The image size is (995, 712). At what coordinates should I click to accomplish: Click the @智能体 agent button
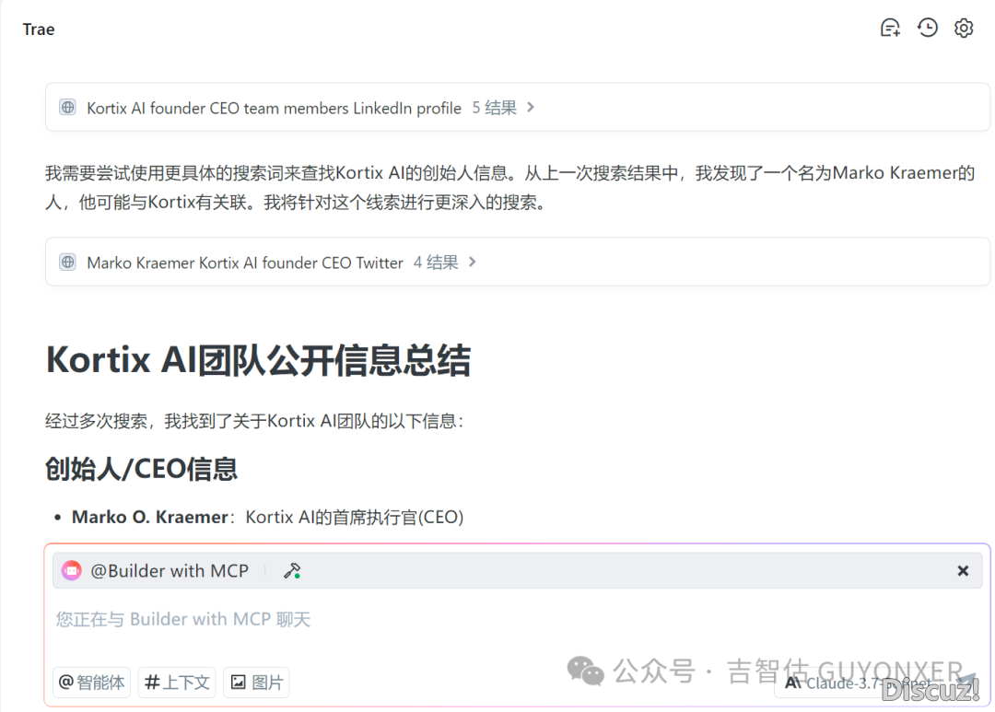92,683
